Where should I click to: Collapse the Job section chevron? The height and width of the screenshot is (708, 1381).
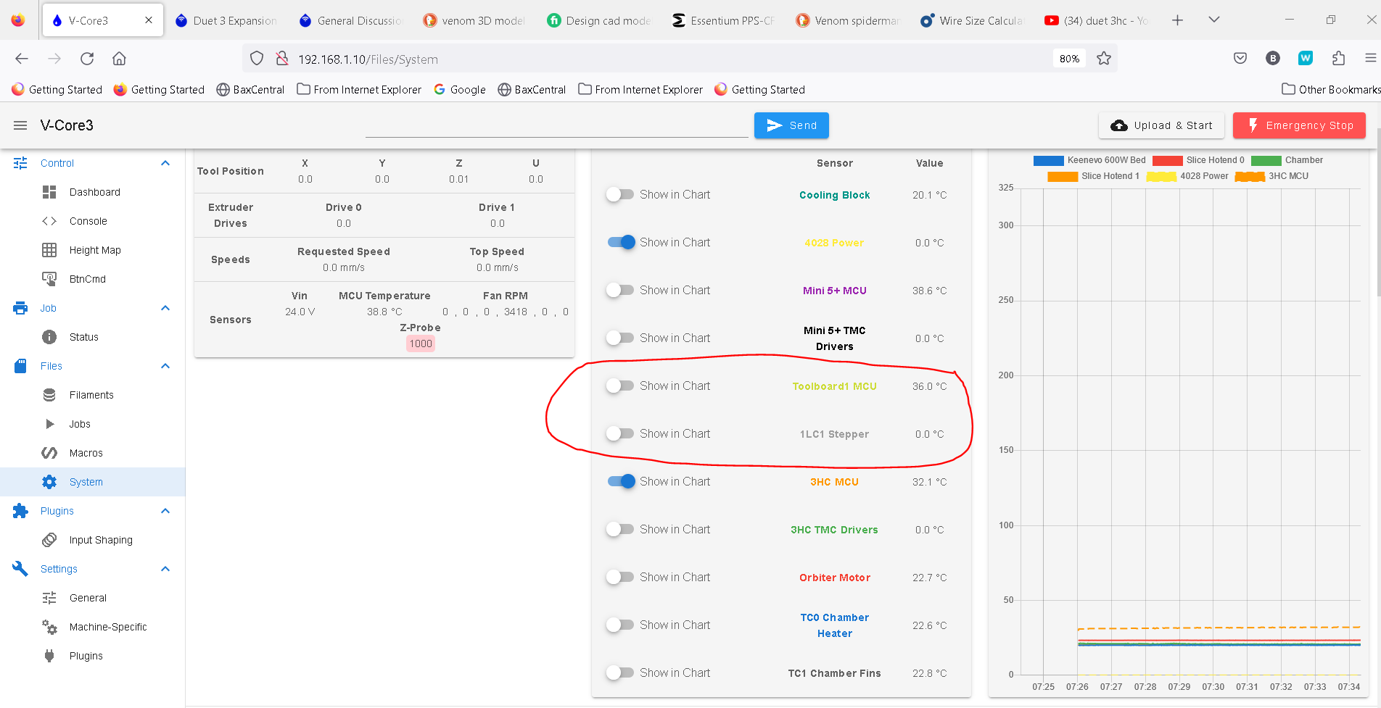click(x=165, y=308)
